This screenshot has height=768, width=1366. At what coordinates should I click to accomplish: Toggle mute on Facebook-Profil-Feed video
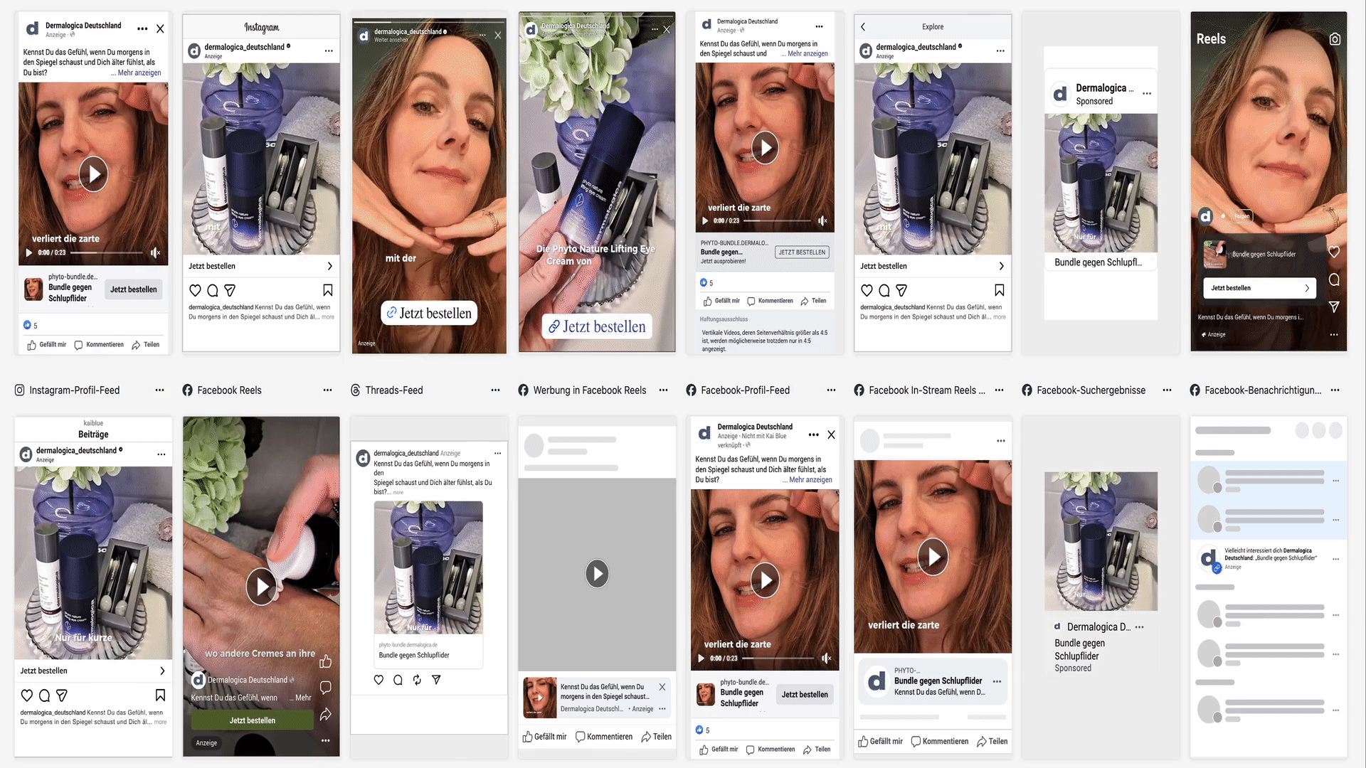(826, 658)
